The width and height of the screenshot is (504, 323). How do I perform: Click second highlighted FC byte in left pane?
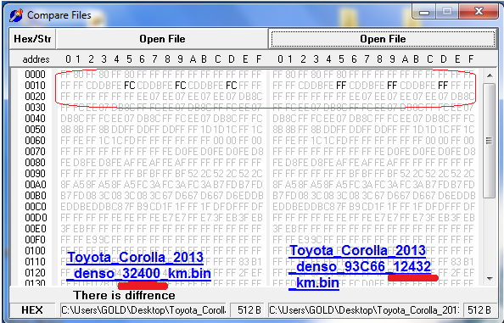(181, 86)
